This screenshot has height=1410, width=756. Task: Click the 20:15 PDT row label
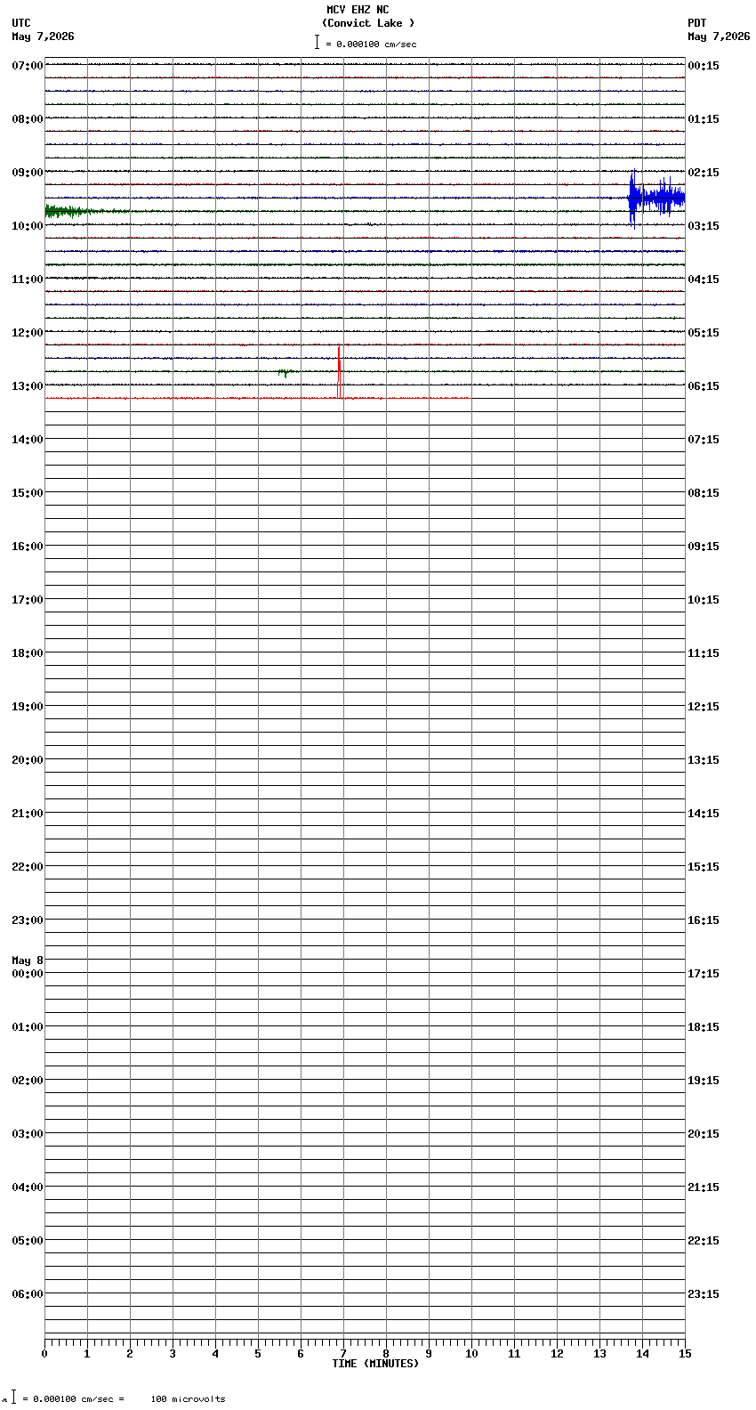[x=704, y=1134]
